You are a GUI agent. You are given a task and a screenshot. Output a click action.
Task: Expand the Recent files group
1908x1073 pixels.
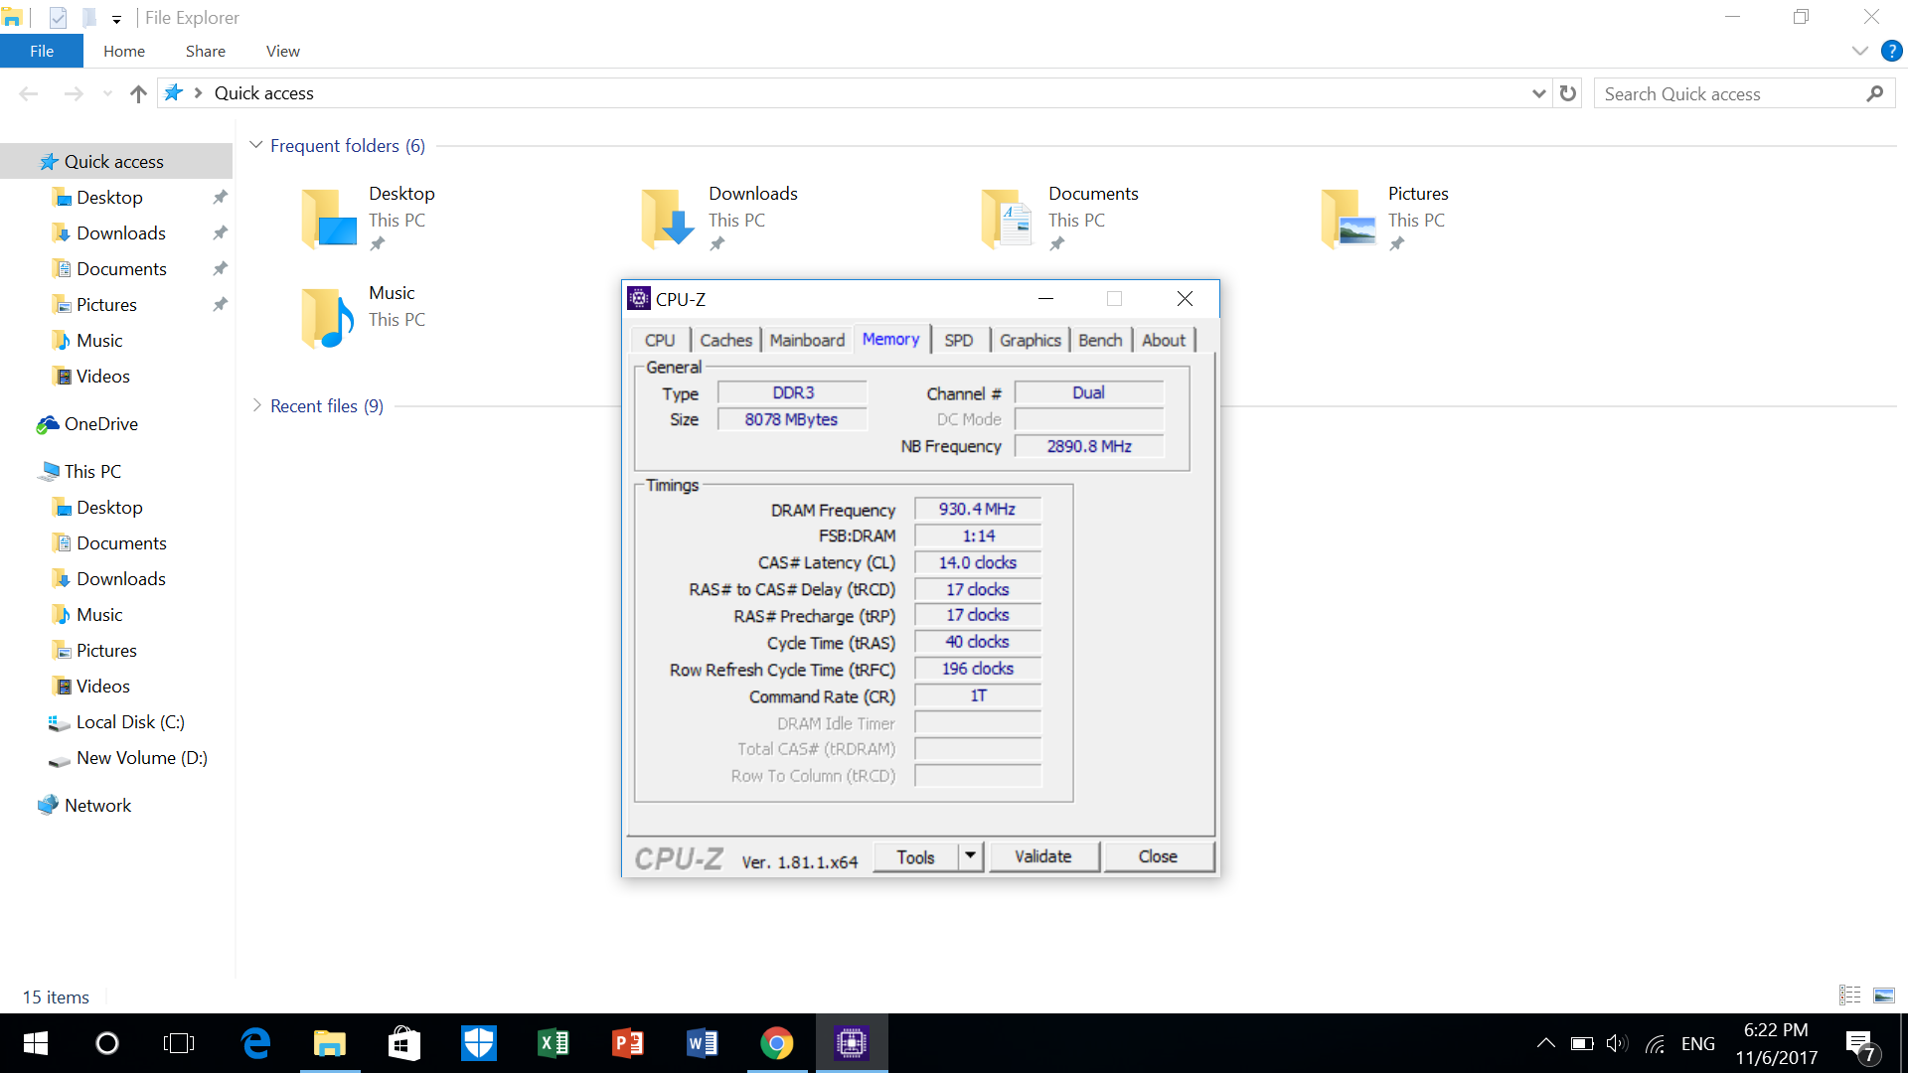[x=256, y=405]
